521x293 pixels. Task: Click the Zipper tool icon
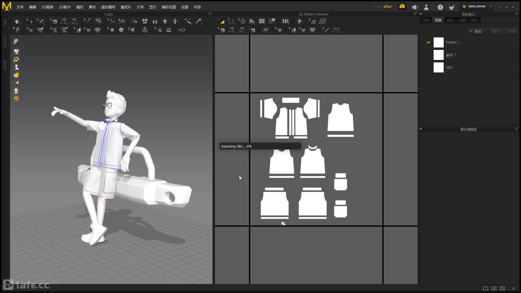click(x=145, y=30)
